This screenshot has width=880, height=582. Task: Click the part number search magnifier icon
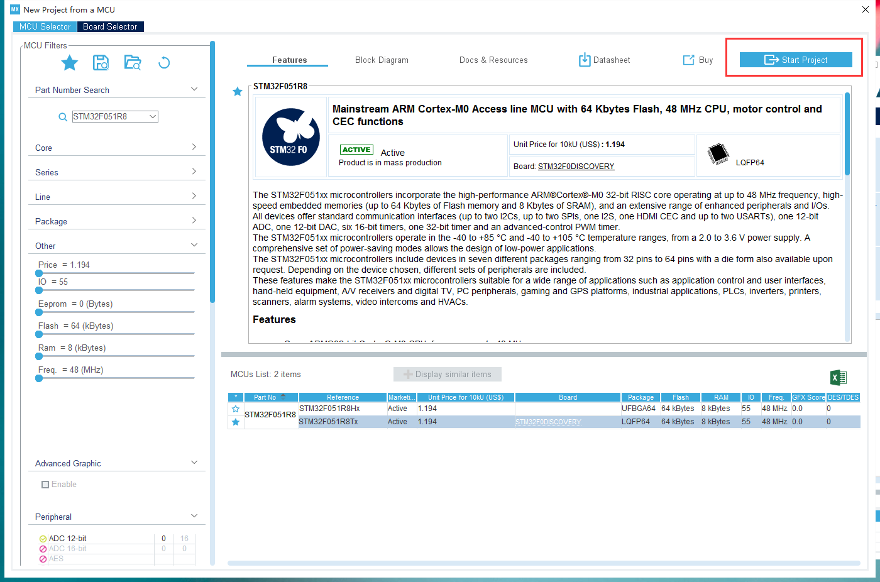point(63,117)
